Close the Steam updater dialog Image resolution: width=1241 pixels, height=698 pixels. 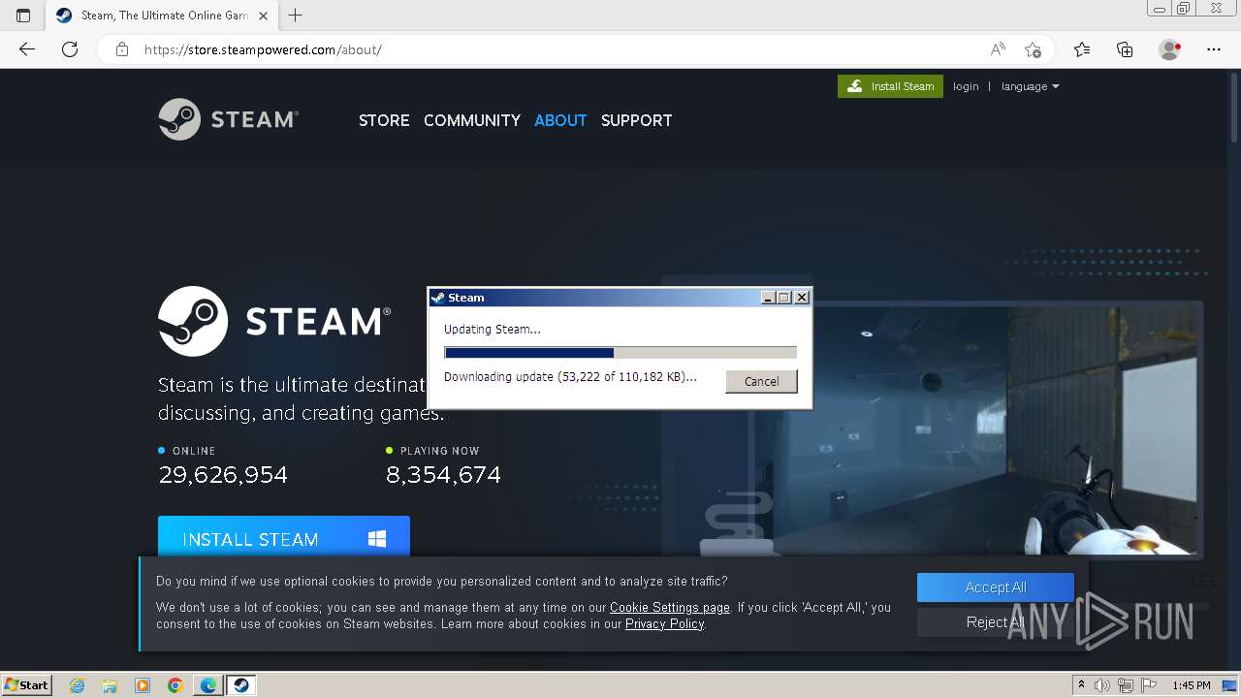(x=802, y=298)
